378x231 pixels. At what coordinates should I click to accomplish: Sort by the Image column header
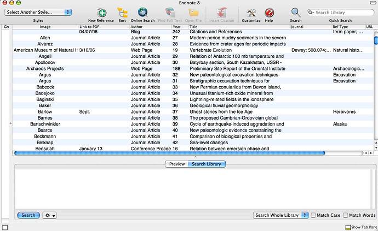click(x=45, y=27)
